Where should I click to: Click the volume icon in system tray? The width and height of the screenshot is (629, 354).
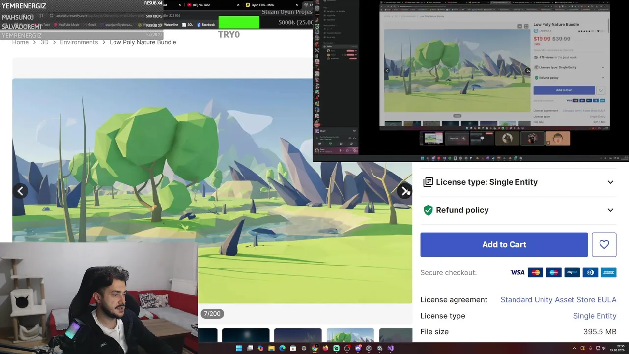(604, 348)
